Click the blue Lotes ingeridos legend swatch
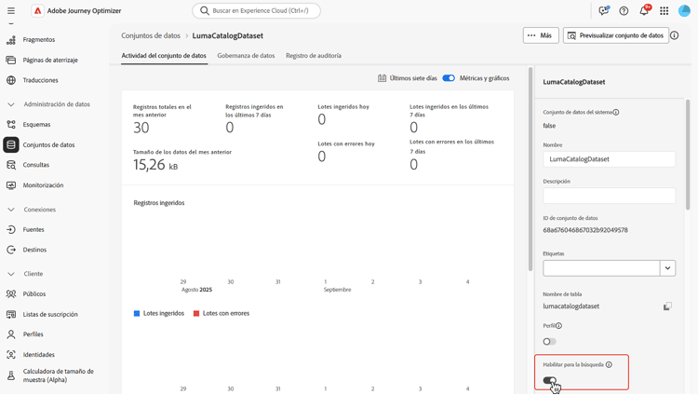698x395 pixels. click(137, 313)
